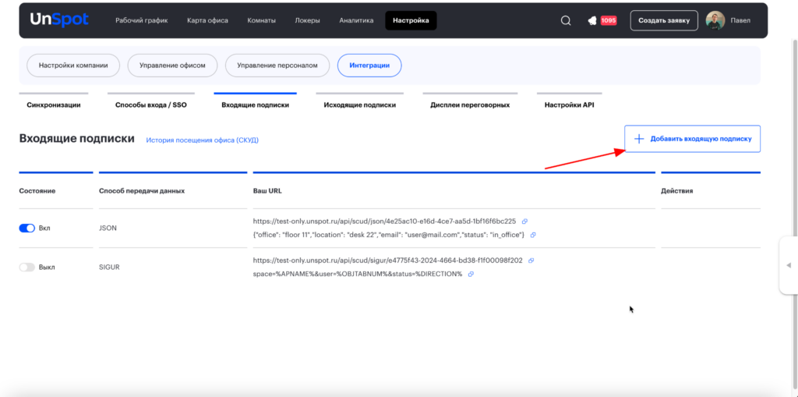
Task: Open История посещения офиса (СКУД) link
Action: pyautogui.click(x=202, y=140)
